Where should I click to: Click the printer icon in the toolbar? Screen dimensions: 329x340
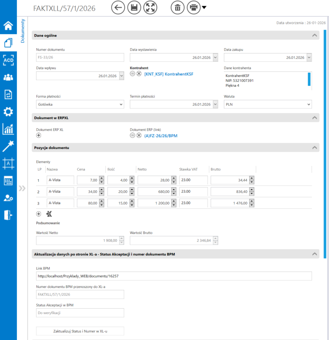[x=193, y=8]
